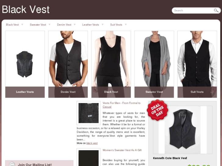Open Vests For Men article link
Viewport: 222px width, 166px height.
122,105
